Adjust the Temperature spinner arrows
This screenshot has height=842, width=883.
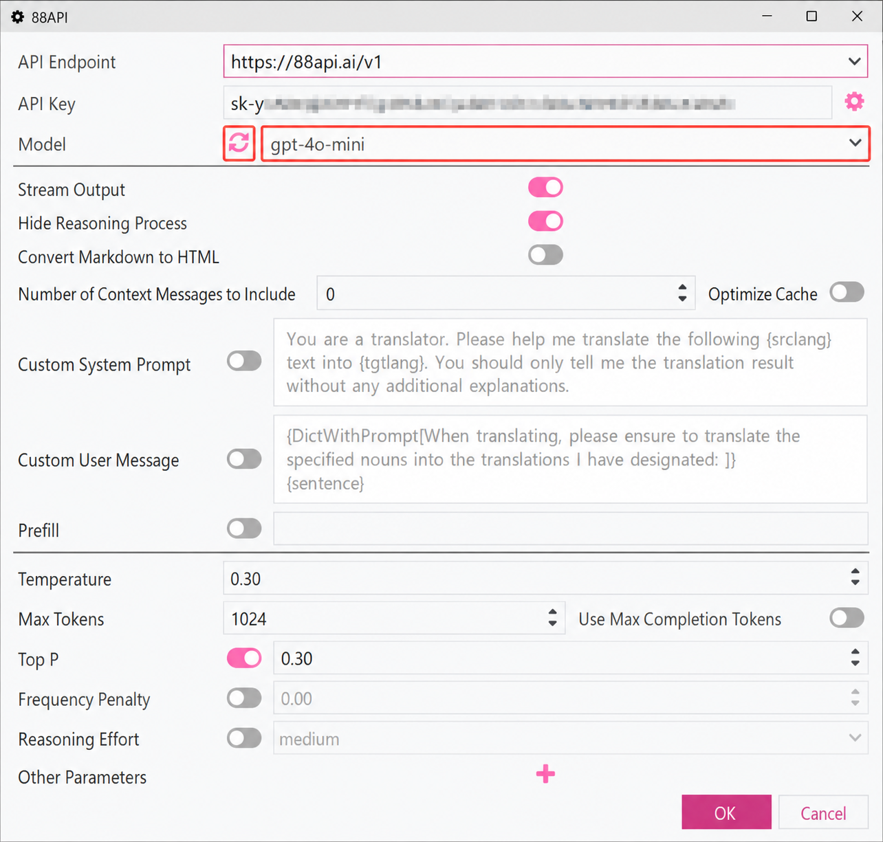coord(855,577)
